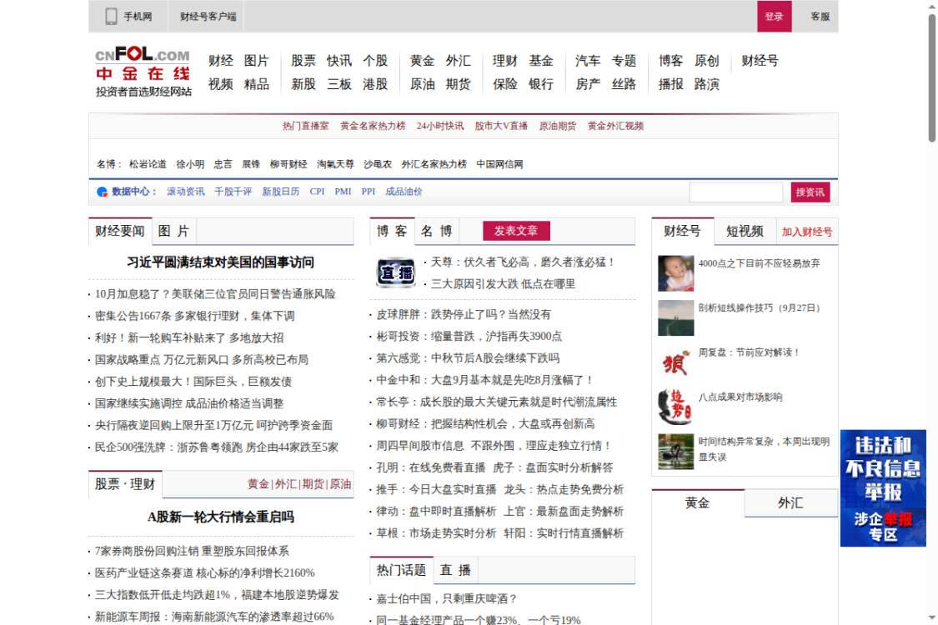The width and height of the screenshot is (938, 625).
Task: Open the baby photo thumbnail for 4000点 article
Action: pos(676,273)
